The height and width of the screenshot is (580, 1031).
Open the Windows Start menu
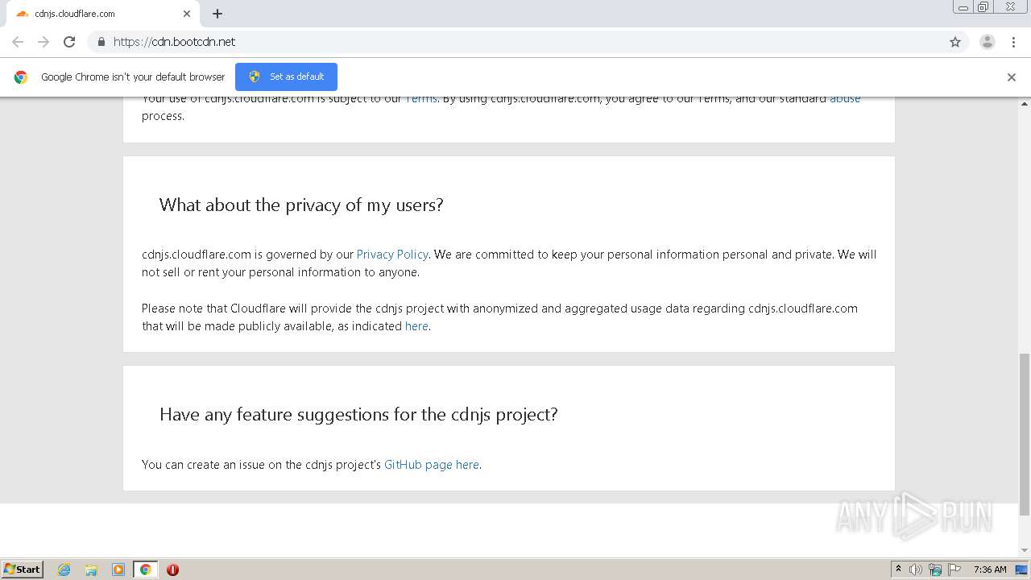(x=23, y=570)
